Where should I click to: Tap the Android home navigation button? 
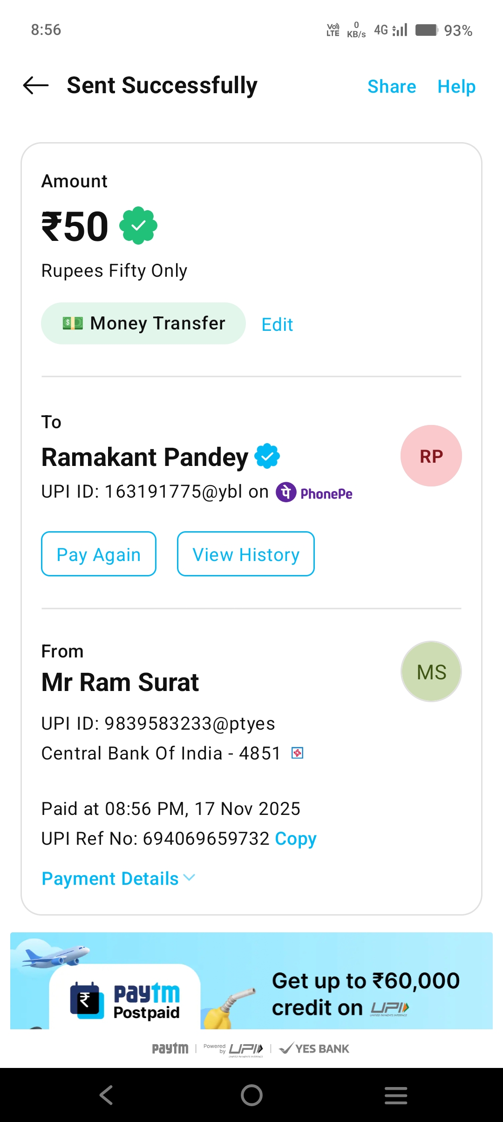click(x=251, y=1095)
